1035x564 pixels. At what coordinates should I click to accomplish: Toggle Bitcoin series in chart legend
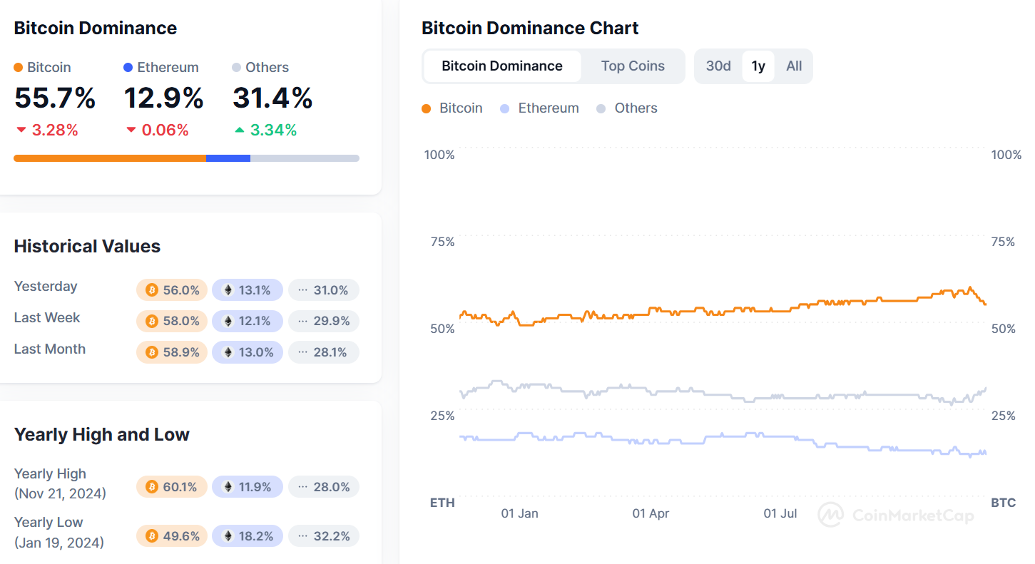[452, 108]
